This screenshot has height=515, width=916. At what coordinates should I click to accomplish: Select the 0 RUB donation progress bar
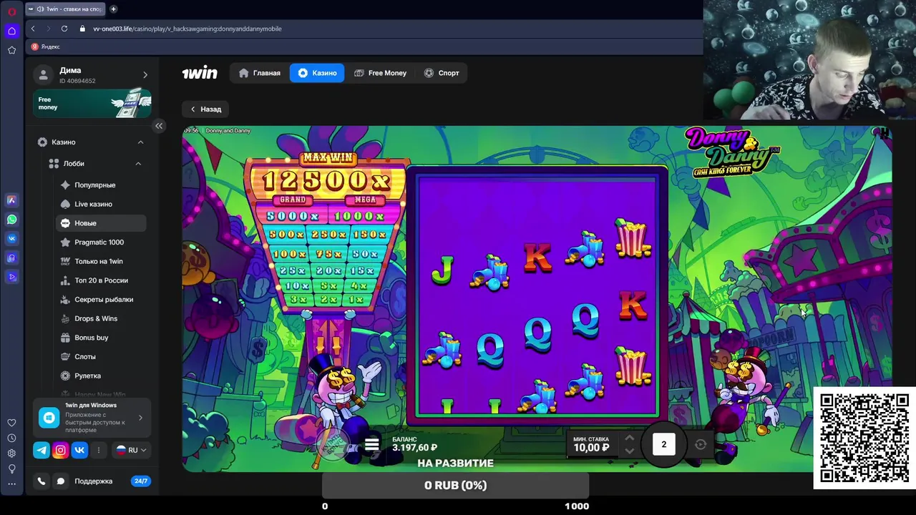click(x=455, y=485)
